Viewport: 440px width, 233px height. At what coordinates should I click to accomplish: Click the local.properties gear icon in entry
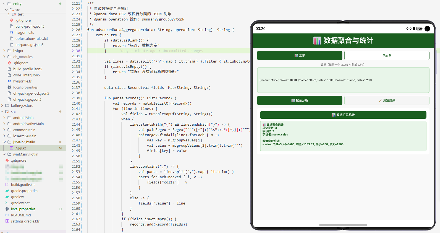(x=9, y=87)
